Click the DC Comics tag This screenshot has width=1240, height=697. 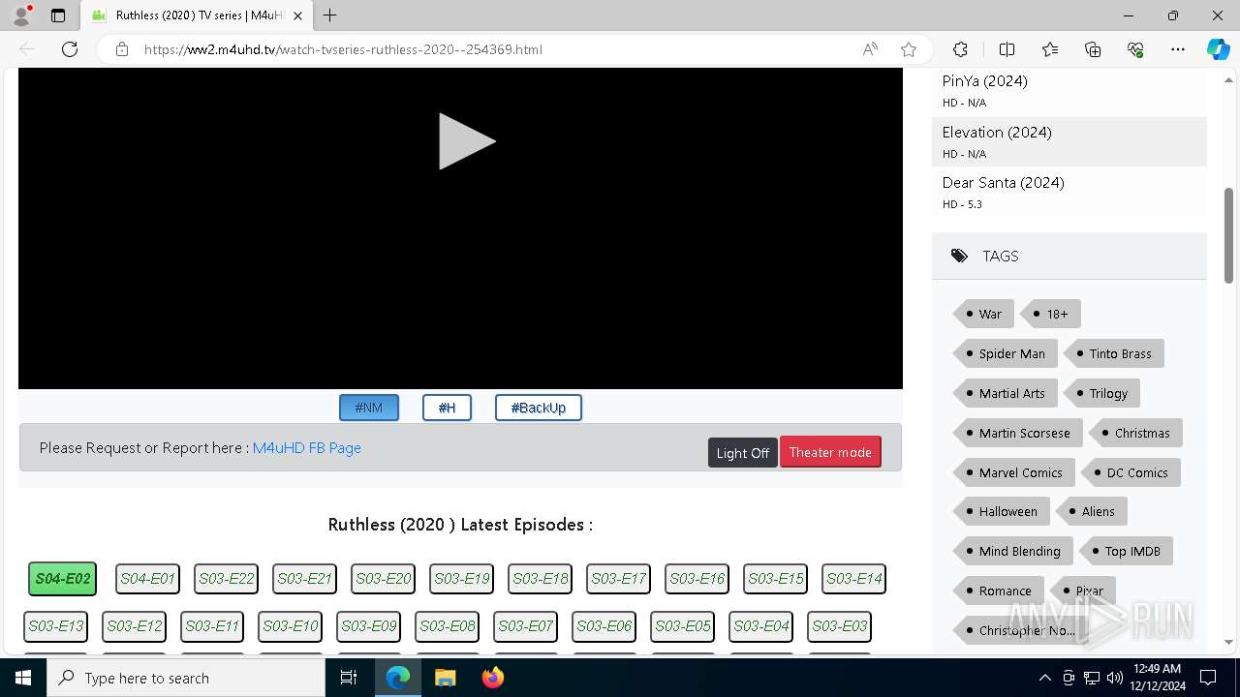coord(1131,472)
